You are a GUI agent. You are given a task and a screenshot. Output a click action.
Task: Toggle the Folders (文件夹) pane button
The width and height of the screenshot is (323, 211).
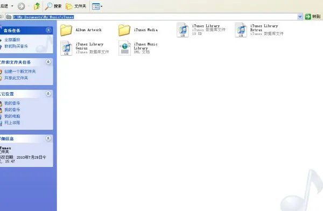pos(76,6)
